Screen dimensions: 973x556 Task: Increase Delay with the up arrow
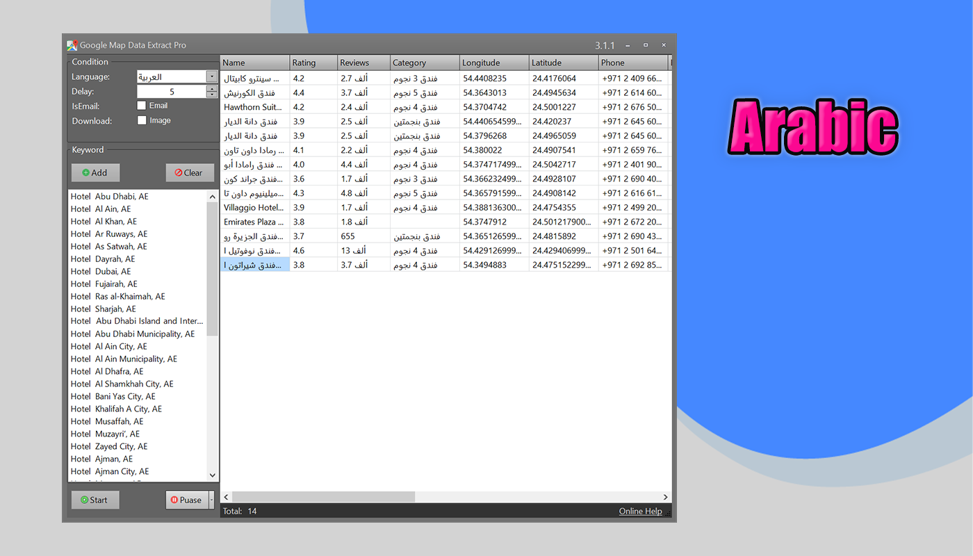212,88
